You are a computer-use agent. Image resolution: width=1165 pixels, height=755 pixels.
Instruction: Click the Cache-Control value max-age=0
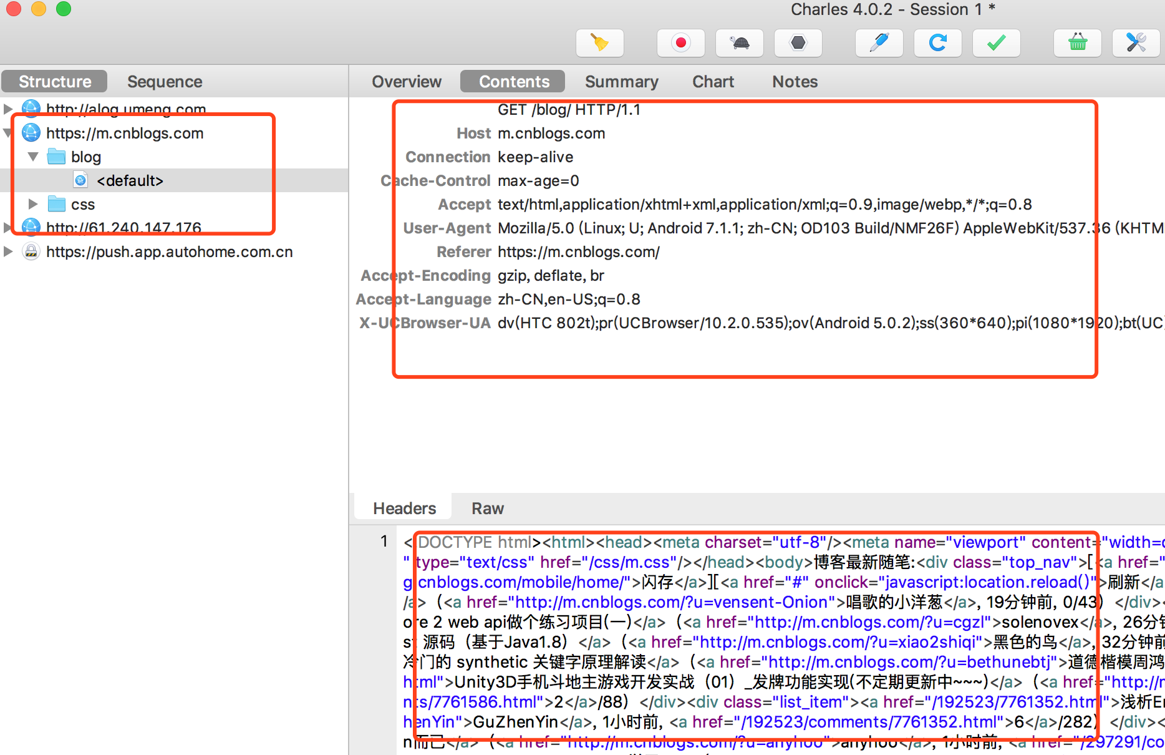pos(538,180)
